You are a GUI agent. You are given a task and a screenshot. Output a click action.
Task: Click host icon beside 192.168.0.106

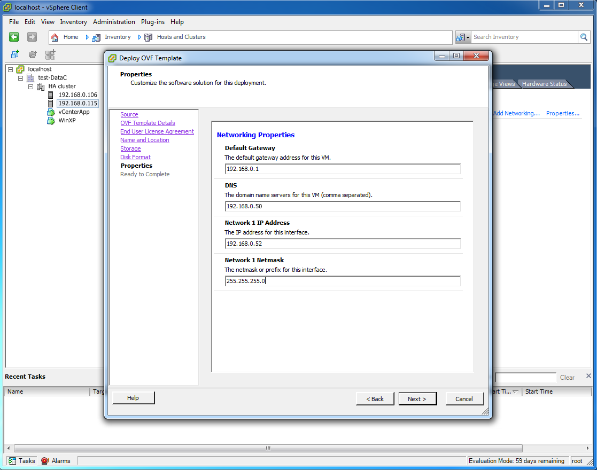click(50, 95)
